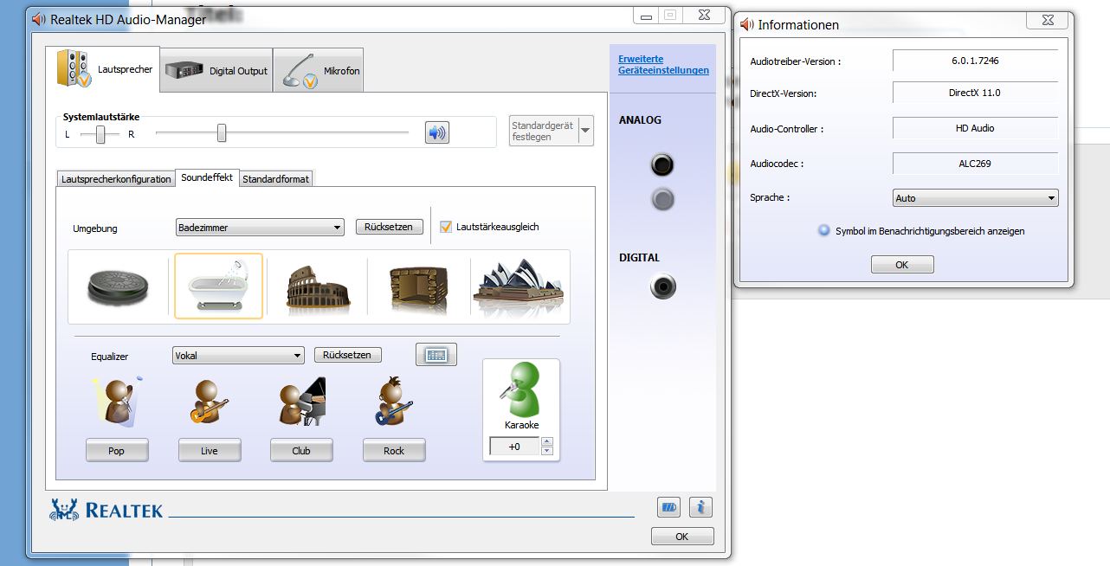Open the graphic equalizer panel icon

coord(436,355)
